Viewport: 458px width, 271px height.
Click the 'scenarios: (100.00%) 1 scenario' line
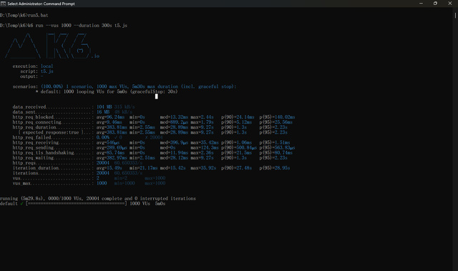tap(125, 87)
